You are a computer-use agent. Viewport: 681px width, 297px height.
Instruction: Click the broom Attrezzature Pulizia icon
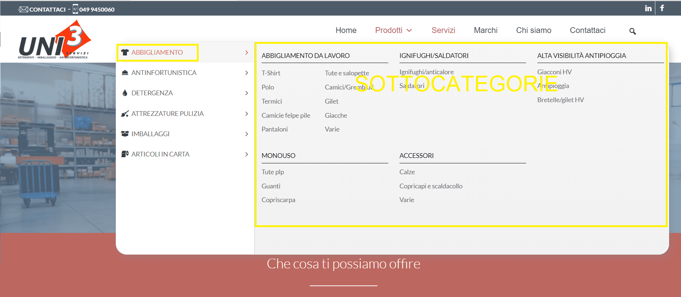click(125, 114)
